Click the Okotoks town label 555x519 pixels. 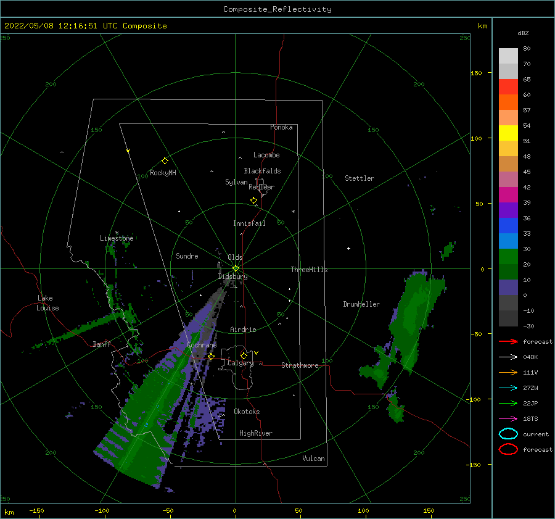click(247, 412)
